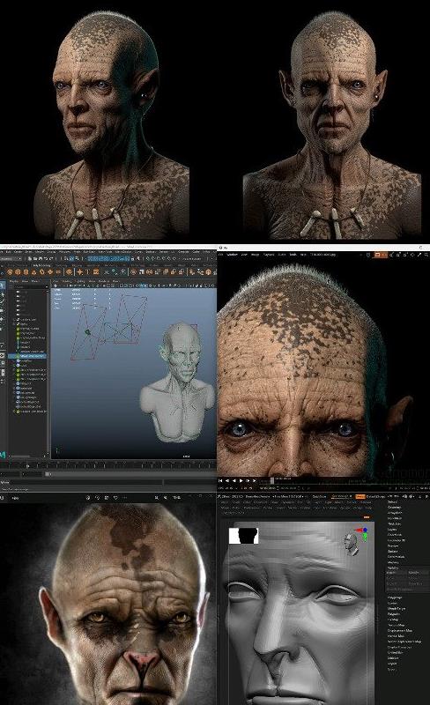This screenshot has height=705, width=430.
Task: Create a polygon cylinder from Maya shelf
Action: click(26, 271)
